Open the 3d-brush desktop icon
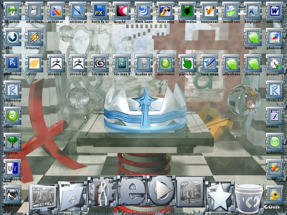 coord(13,11)
